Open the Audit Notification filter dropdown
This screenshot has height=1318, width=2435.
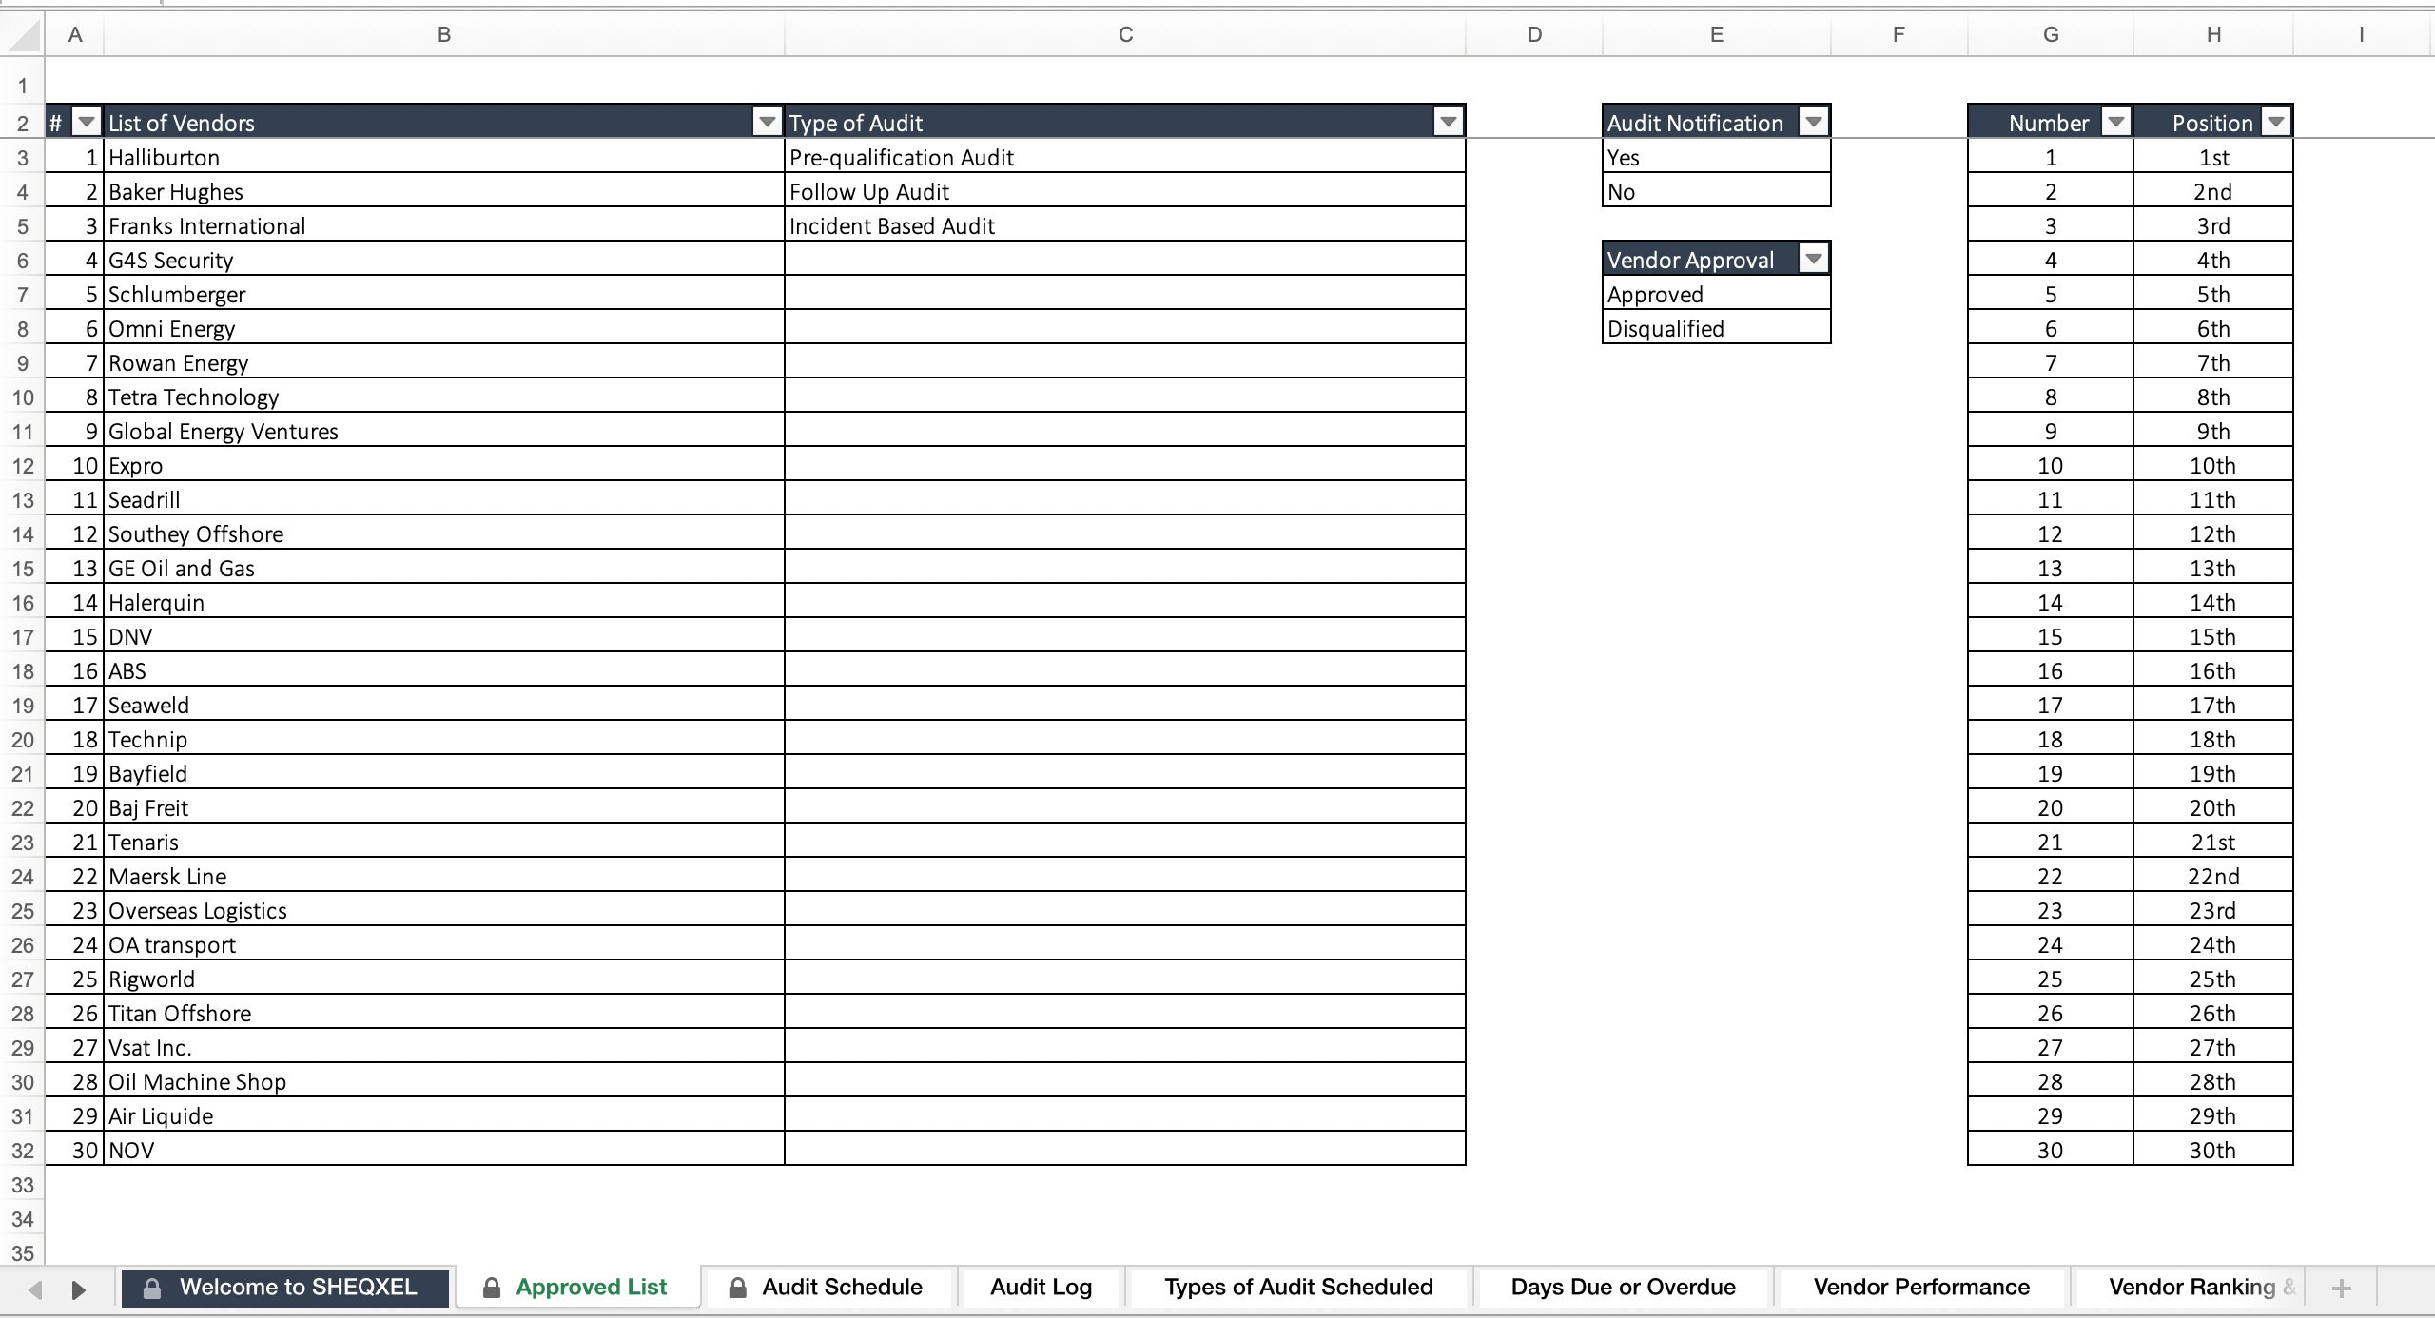point(1813,121)
